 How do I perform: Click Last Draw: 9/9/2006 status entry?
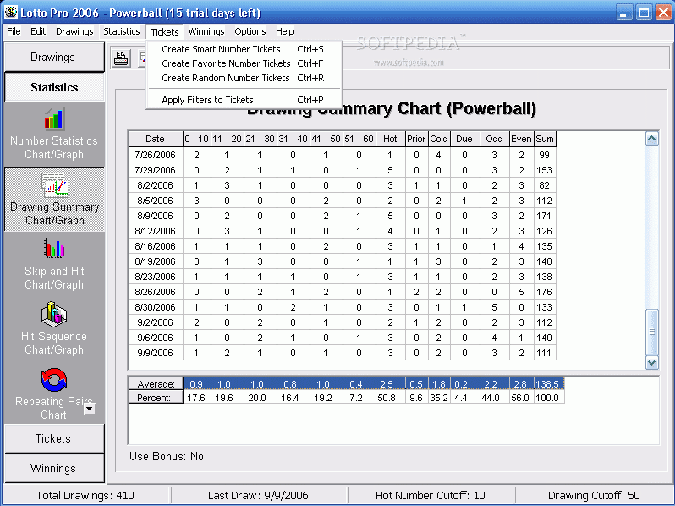pyautogui.click(x=258, y=496)
